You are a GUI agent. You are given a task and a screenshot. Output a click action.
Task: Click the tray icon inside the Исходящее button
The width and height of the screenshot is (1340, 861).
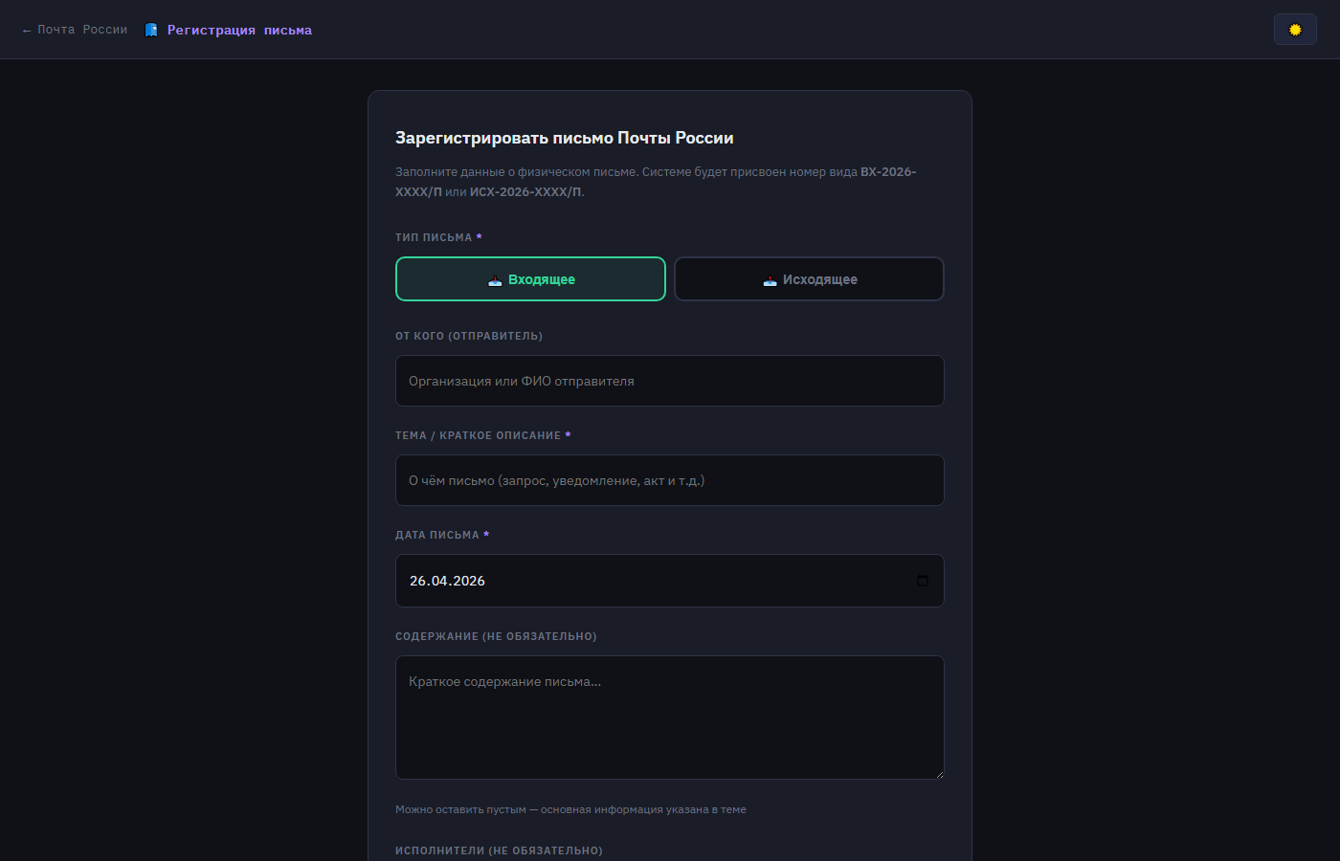[x=770, y=280]
